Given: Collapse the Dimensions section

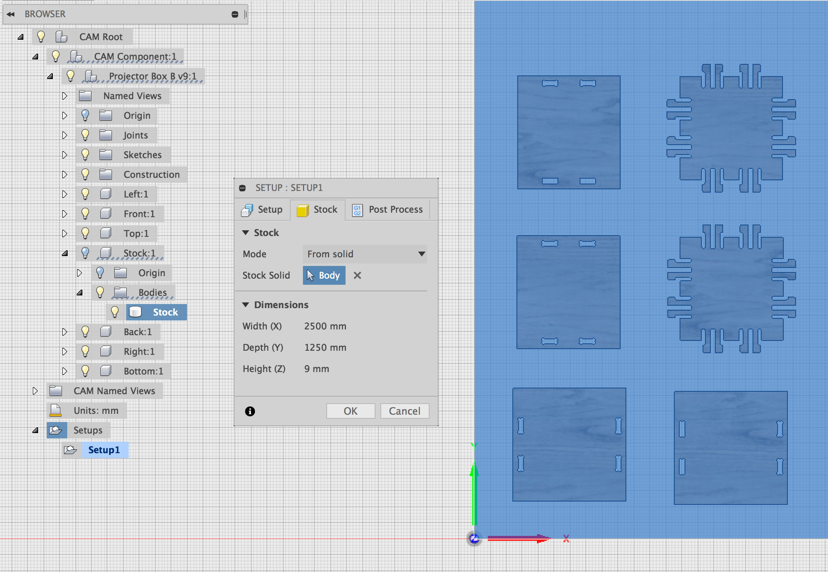Looking at the screenshot, I should [246, 304].
